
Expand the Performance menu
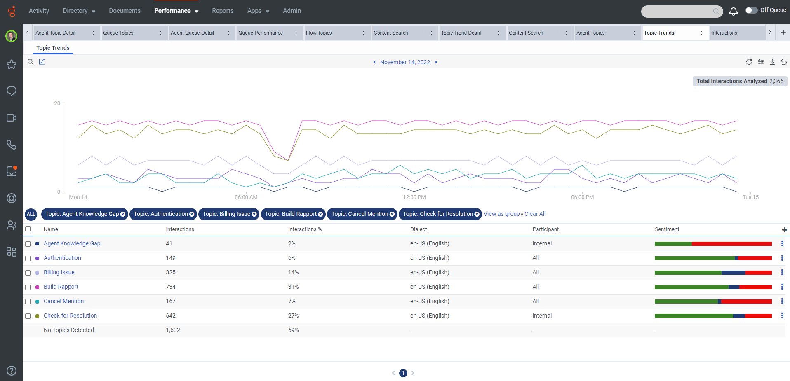tap(176, 11)
